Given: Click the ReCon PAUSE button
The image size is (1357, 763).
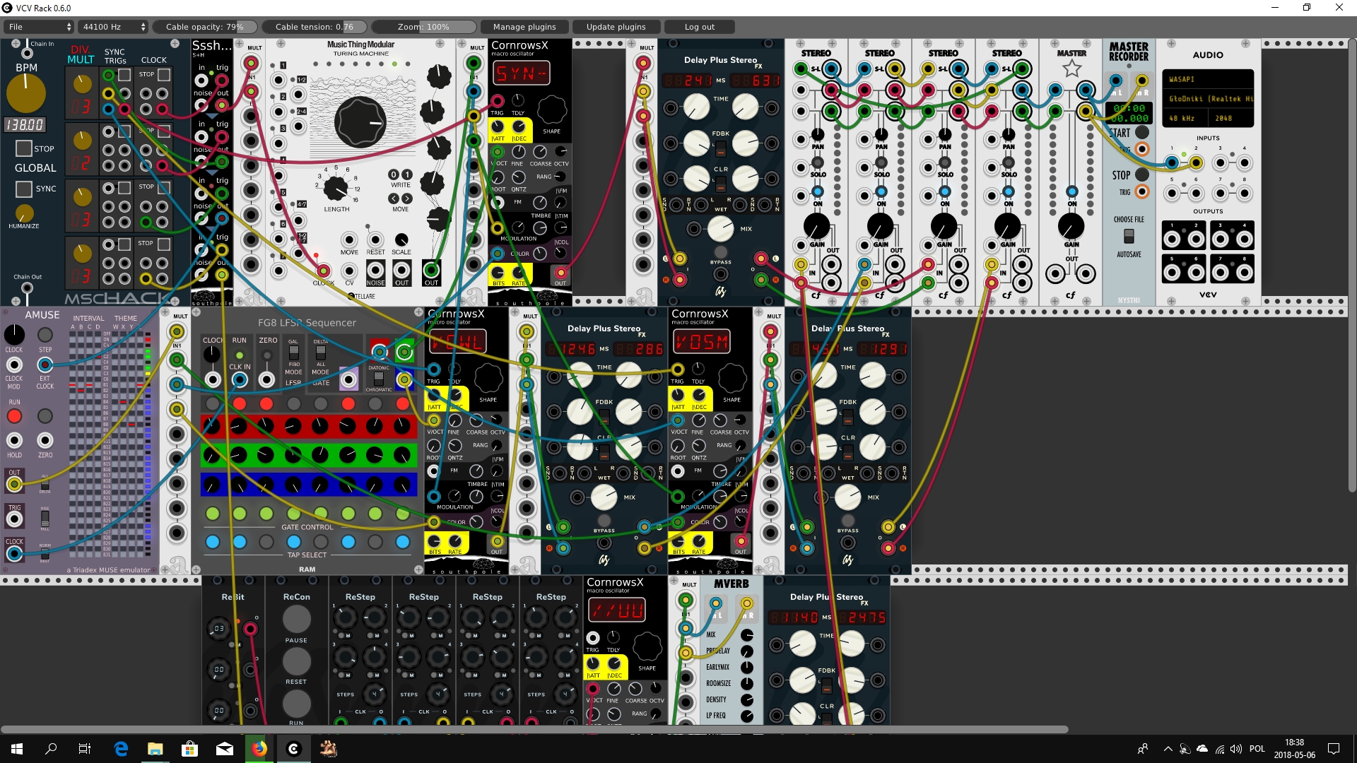Looking at the screenshot, I should (x=296, y=619).
